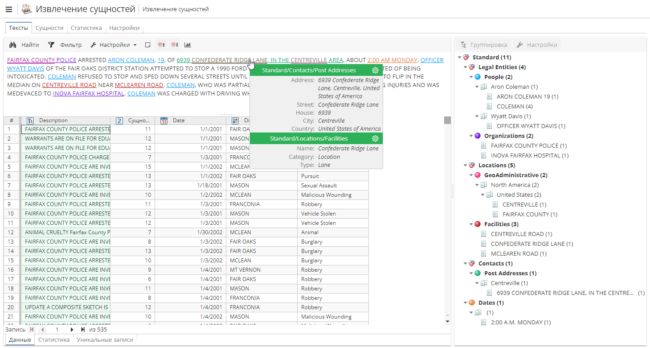Image resolution: width=650 pixels, height=348 pixels.
Task: Select row 12 ANIMAL CRUELTY description cell
Action: point(65,232)
